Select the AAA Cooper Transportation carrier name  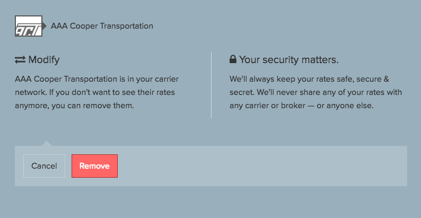tap(102, 26)
